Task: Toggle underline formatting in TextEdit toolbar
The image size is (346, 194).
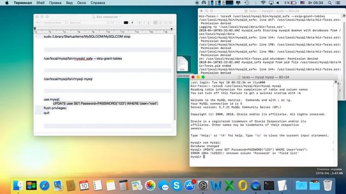Action: tap(149, 23)
